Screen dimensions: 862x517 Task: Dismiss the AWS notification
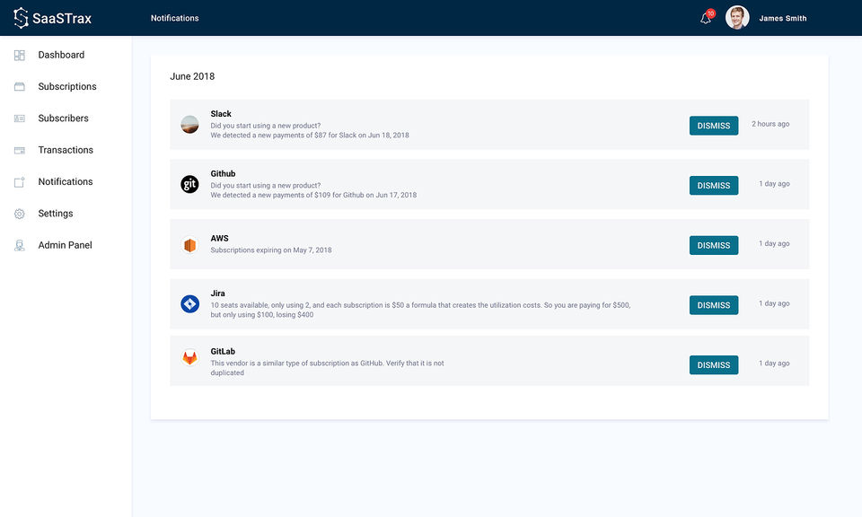(x=714, y=245)
